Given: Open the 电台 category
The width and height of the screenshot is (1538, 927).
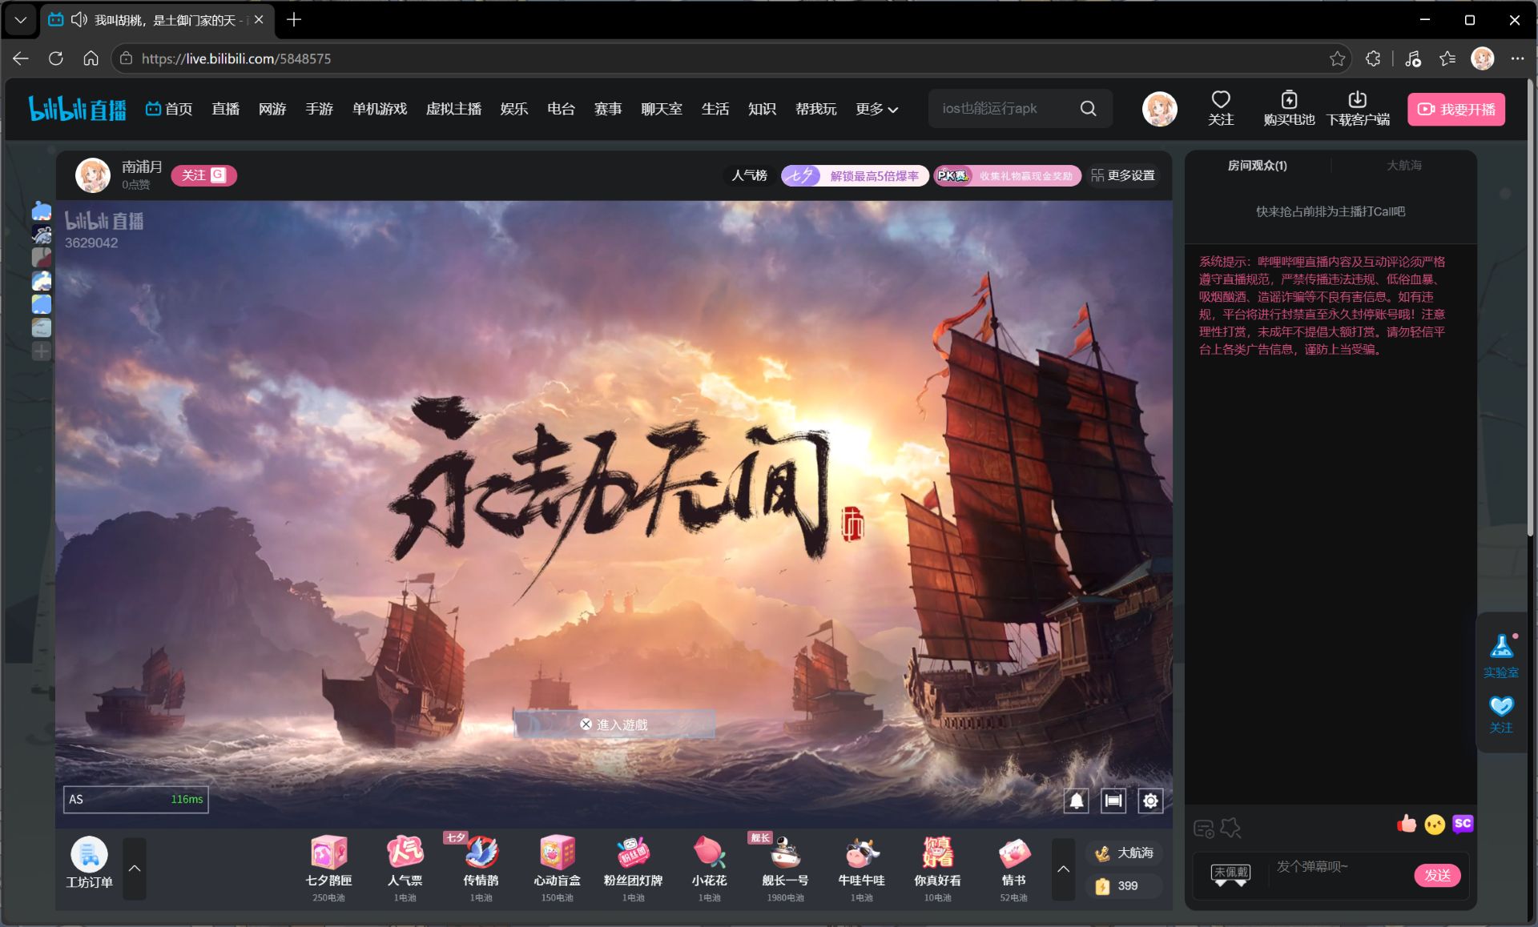Looking at the screenshot, I should coord(561,109).
